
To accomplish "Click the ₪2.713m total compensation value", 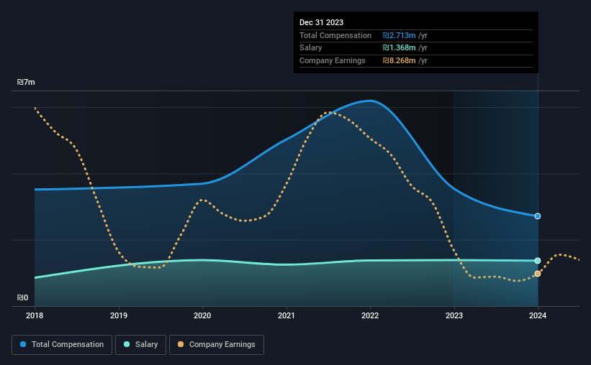I will [x=399, y=35].
